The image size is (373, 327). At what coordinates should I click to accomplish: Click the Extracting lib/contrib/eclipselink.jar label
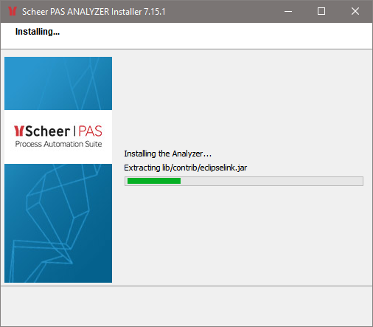pos(185,168)
